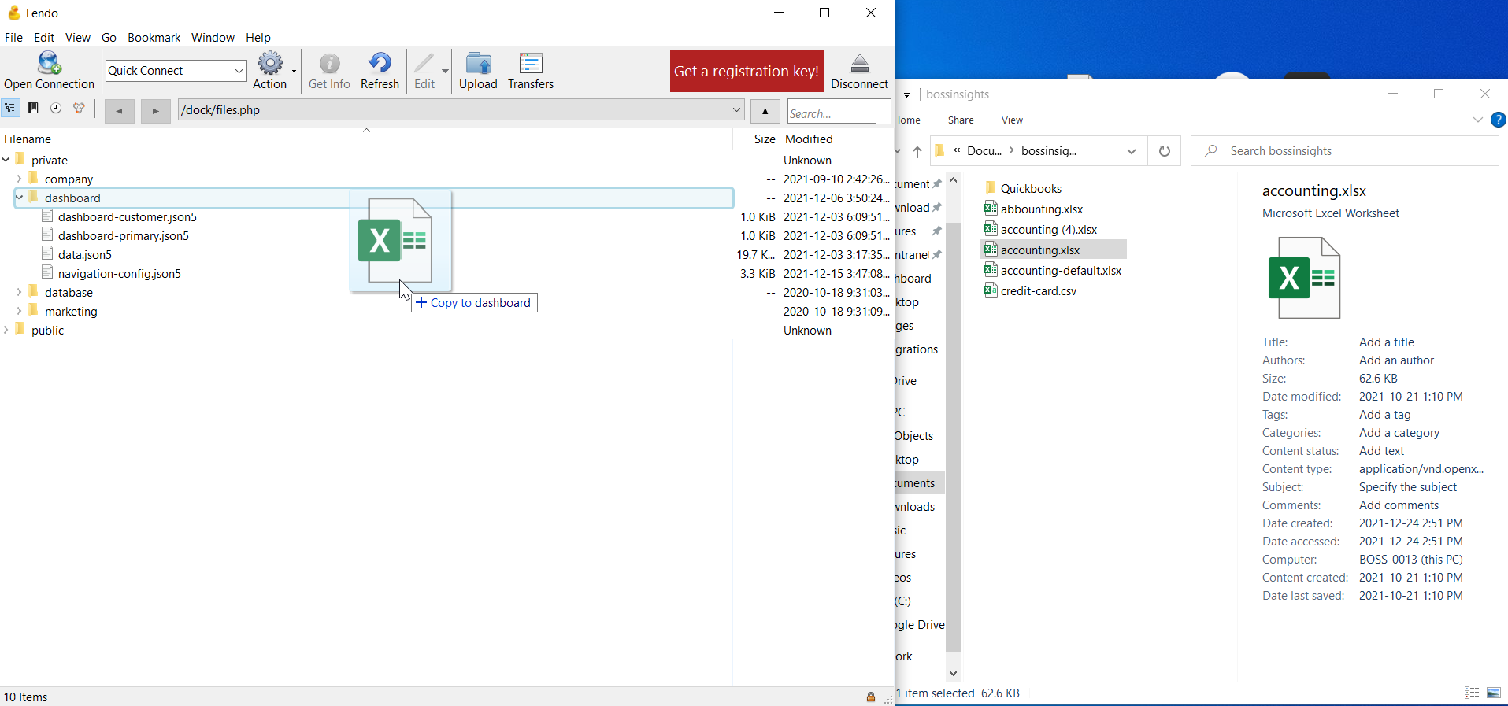
Task: Switch to Explorer Share tab
Action: pos(961,120)
